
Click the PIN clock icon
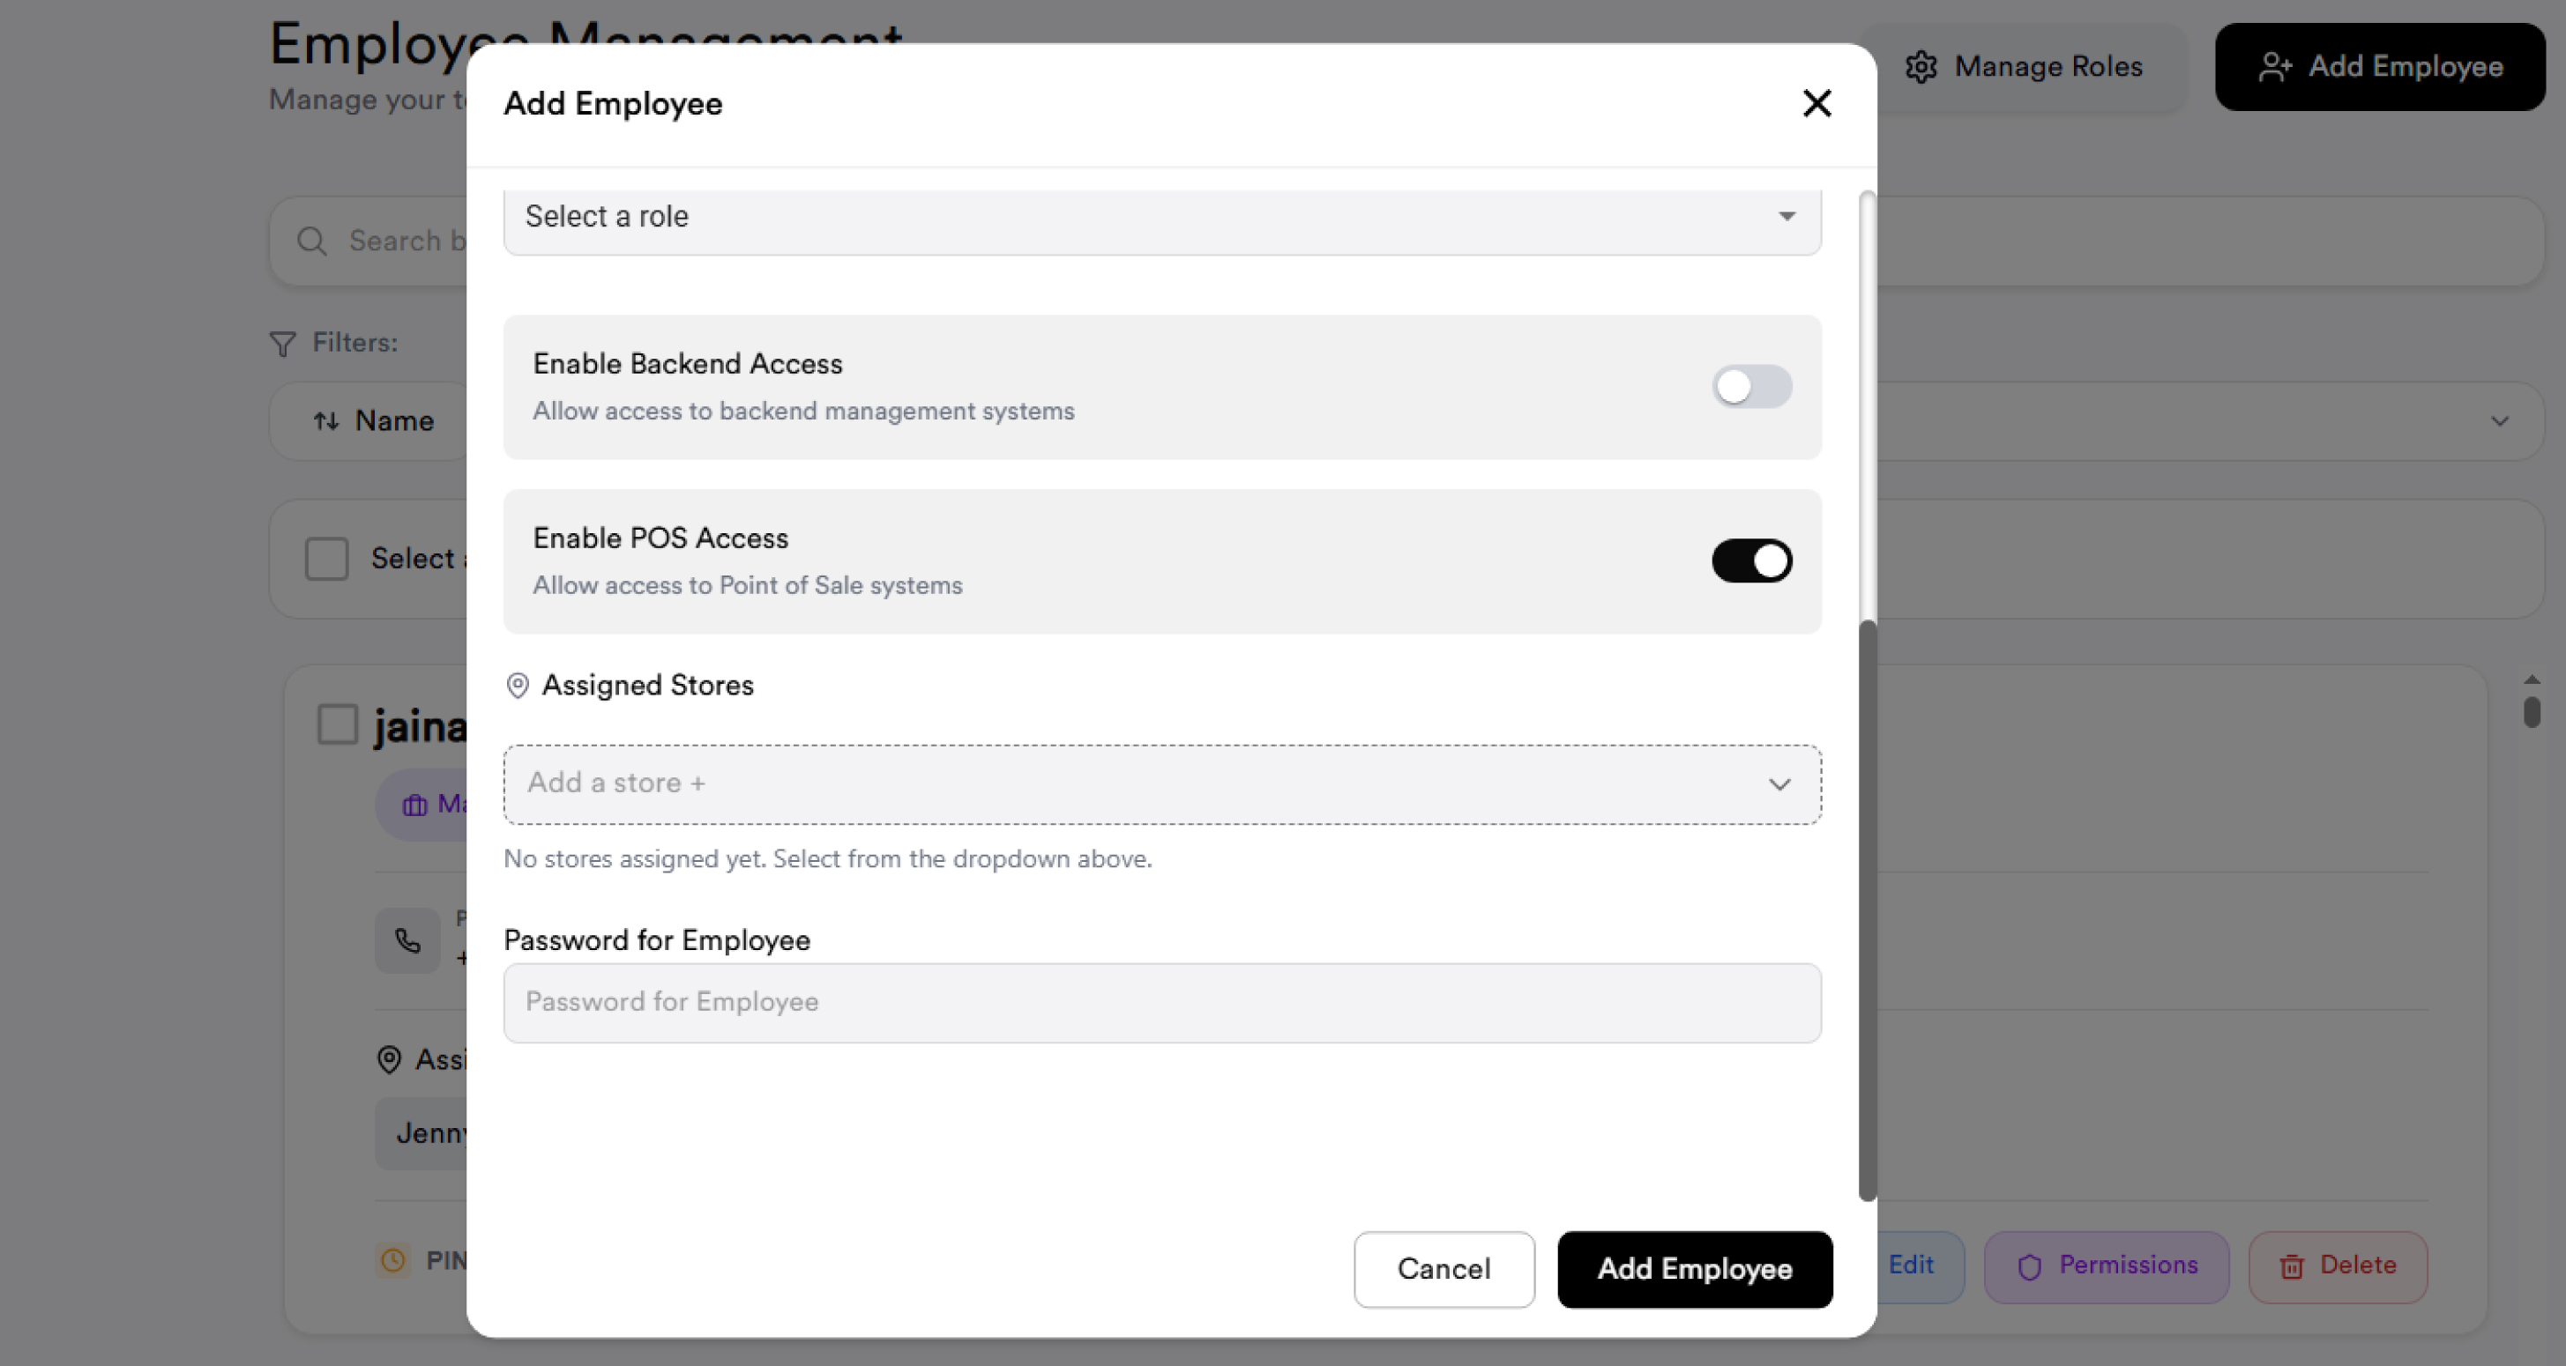(x=393, y=1260)
